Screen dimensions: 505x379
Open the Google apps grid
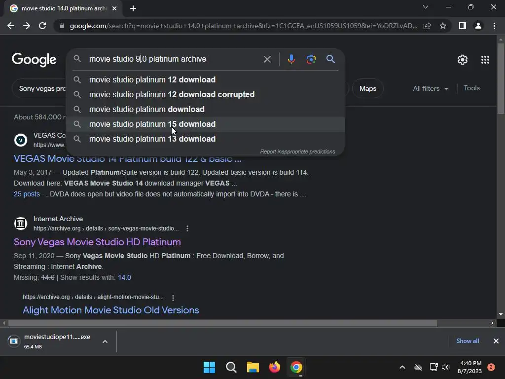pyautogui.click(x=485, y=60)
